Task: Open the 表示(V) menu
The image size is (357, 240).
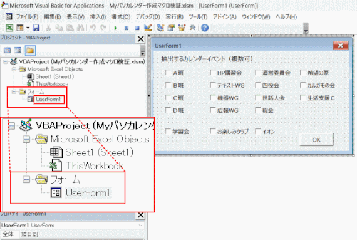Action: coord(75,17)
